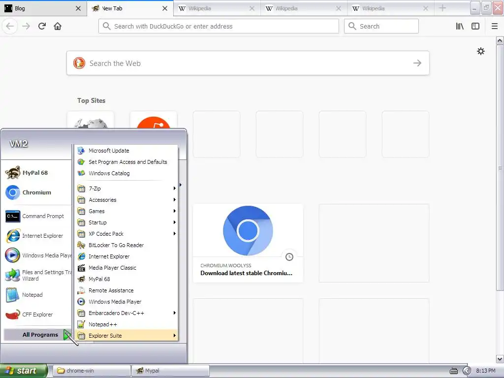Reload the page with the refresh icon
The width and height of the screenshot is (504, 378).
tap(42, 26)
